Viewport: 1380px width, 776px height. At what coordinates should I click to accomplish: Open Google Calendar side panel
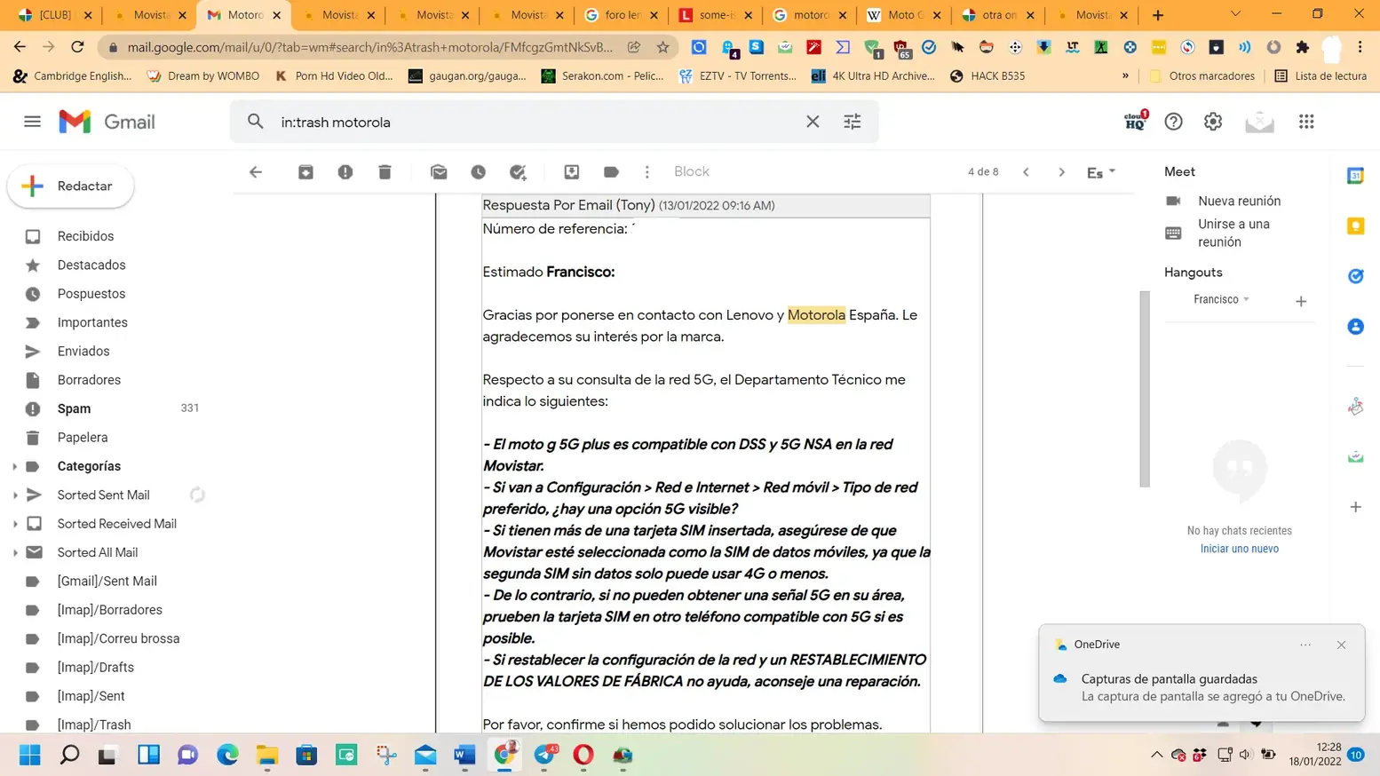[x=1356, y=176]
